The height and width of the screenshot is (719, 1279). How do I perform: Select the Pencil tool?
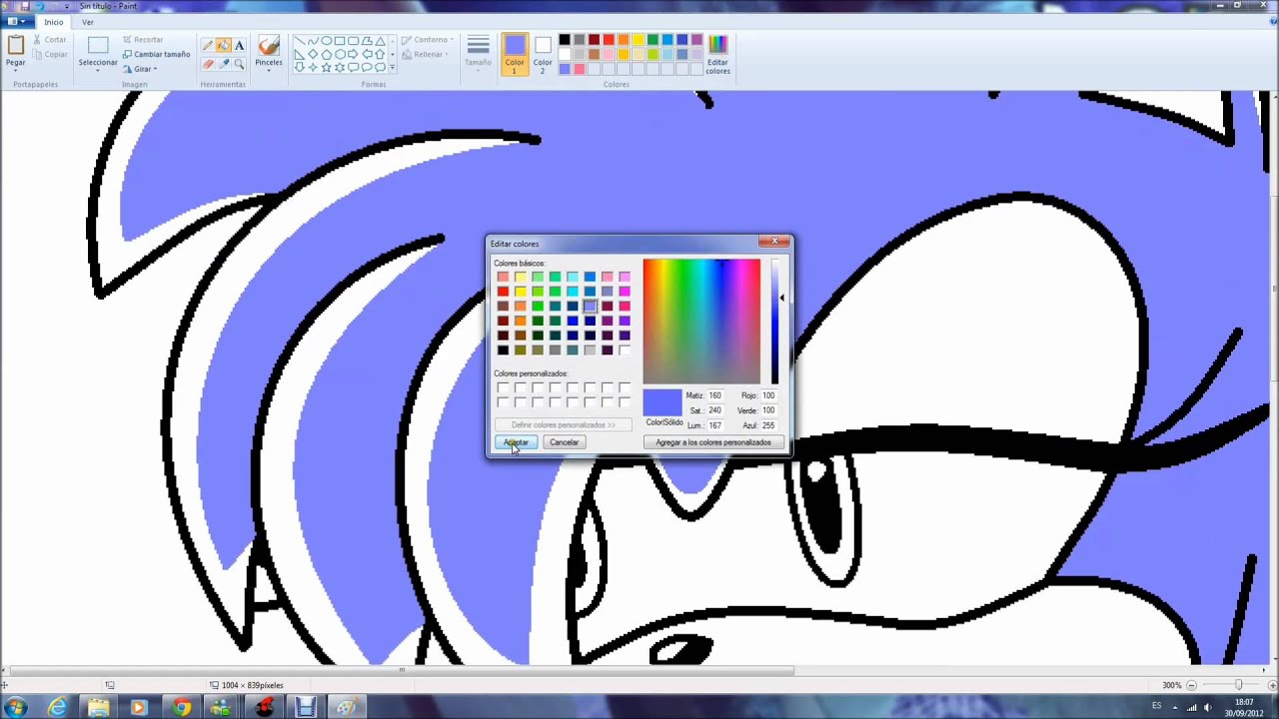[x=207, y=46]
